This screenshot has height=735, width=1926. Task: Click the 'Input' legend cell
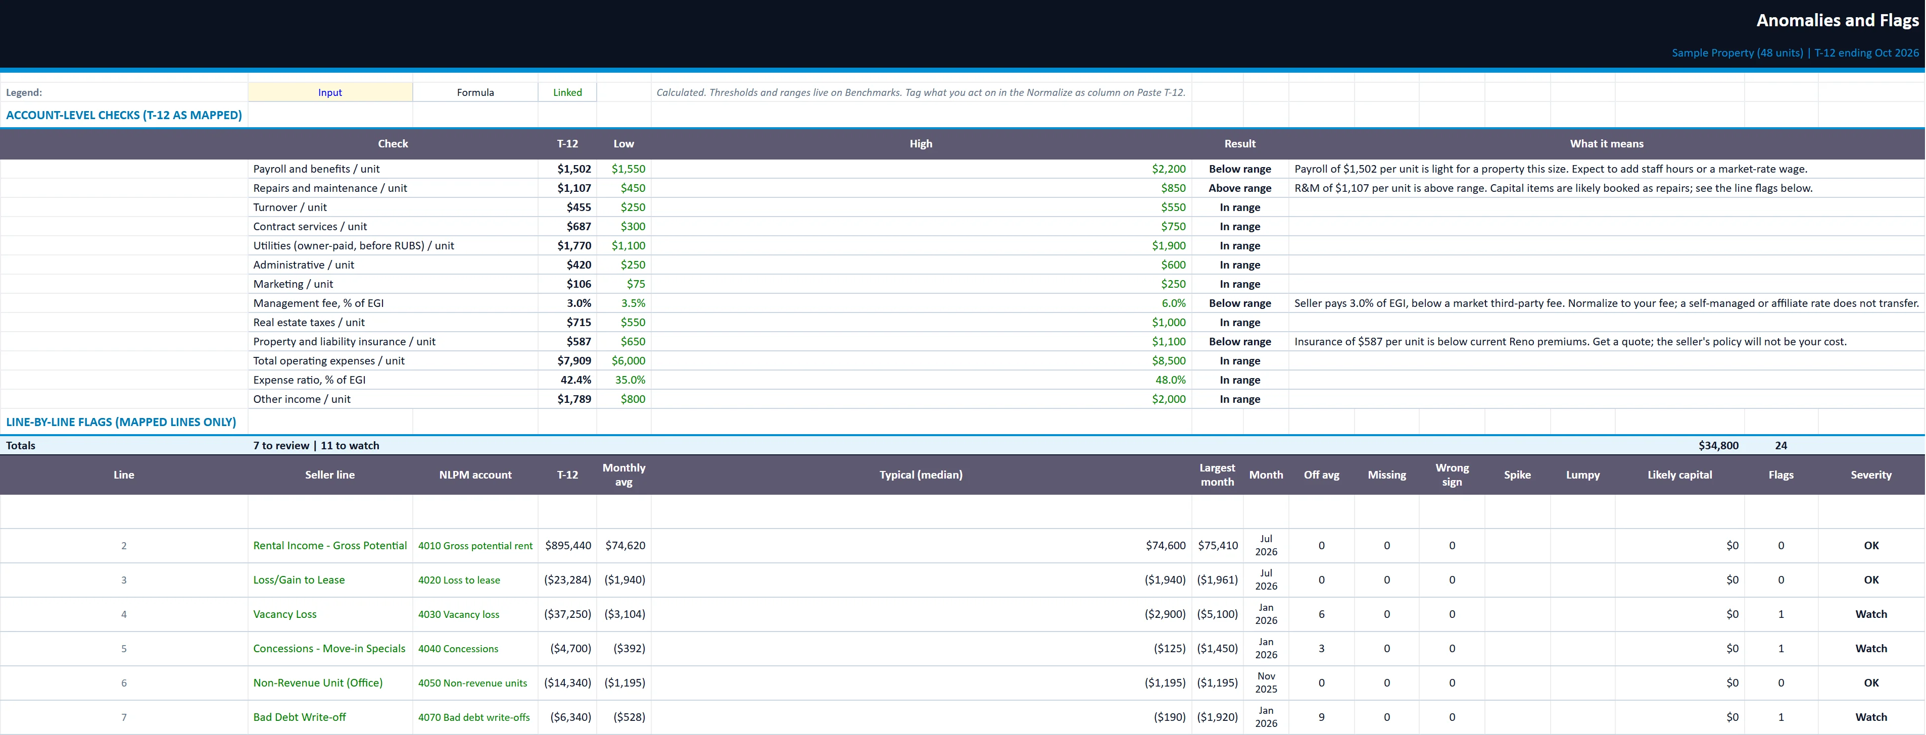[330, 92]
